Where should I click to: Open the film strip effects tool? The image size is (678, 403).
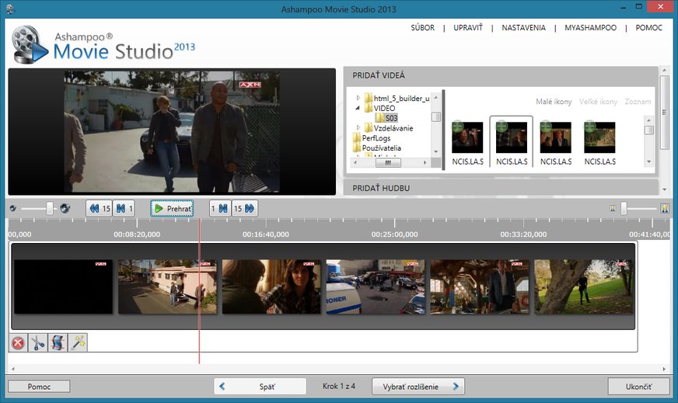pyautogui.click(x=58, y=342)
